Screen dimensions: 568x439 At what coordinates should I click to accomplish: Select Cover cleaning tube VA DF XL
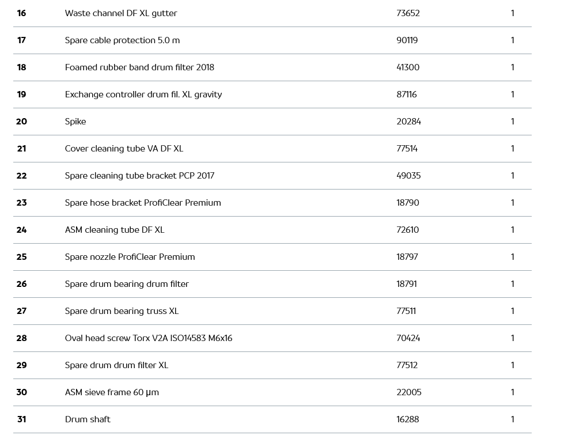click(x=124, y=149)
